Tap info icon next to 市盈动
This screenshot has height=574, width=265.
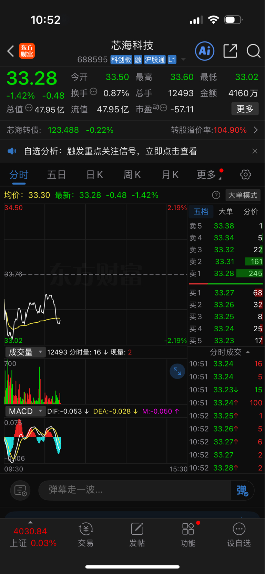click(164, 108)
